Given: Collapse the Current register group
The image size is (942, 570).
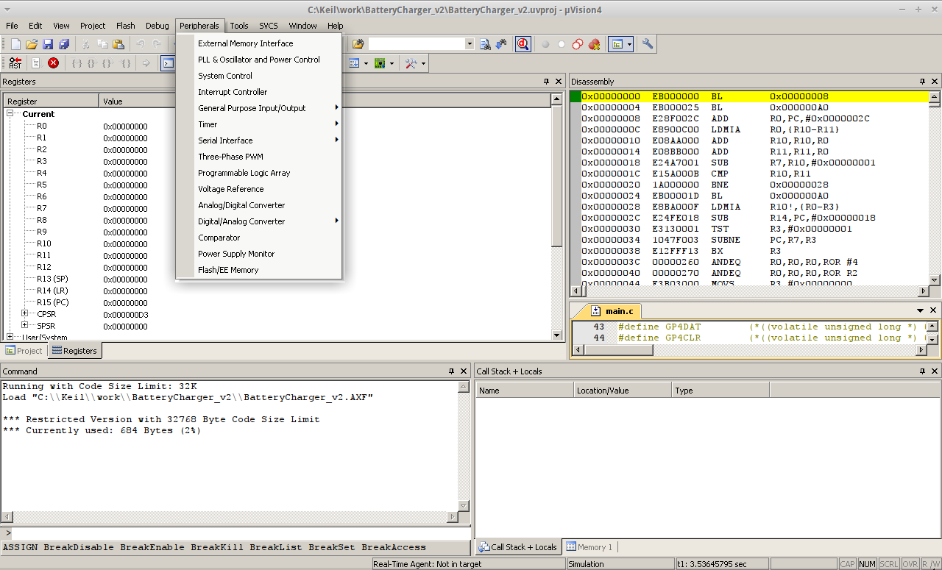Looking at the screenshot, I should click(11, 114).
